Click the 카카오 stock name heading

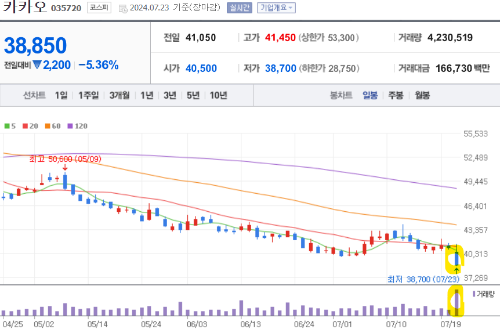point(25,7)
